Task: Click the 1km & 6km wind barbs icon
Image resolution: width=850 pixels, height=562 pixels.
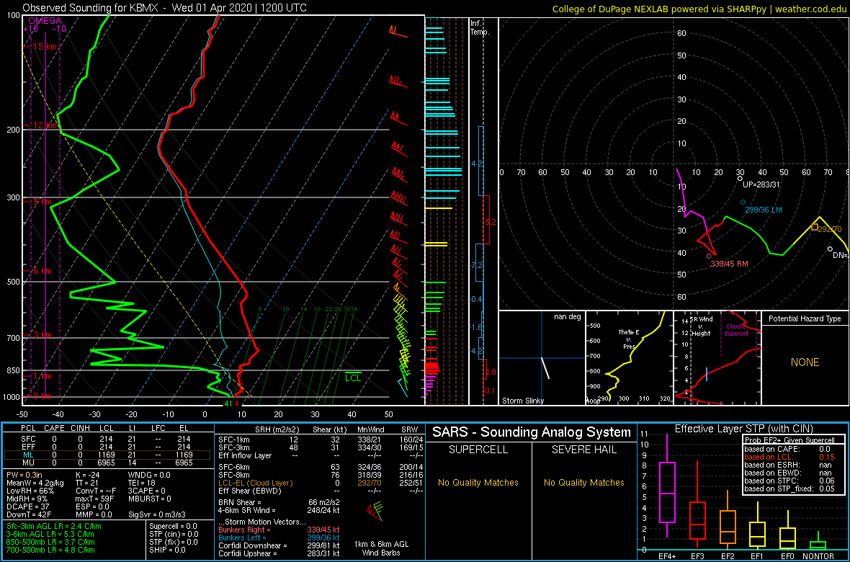Action: (x=375, y=512)
